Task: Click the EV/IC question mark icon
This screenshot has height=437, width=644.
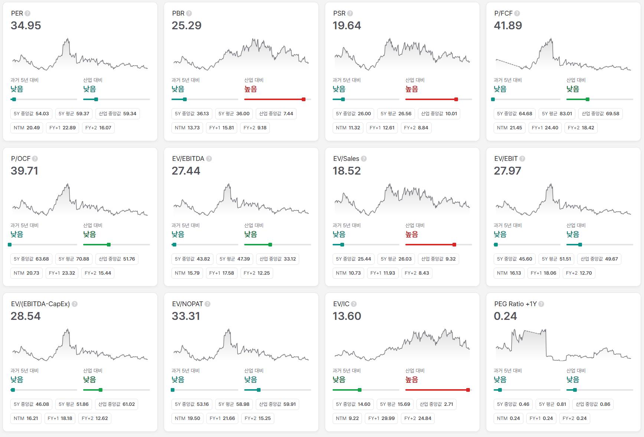Action: coord(354,304)
